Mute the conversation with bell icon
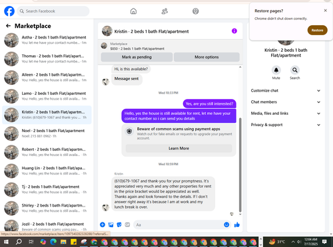 coord(276,70)
